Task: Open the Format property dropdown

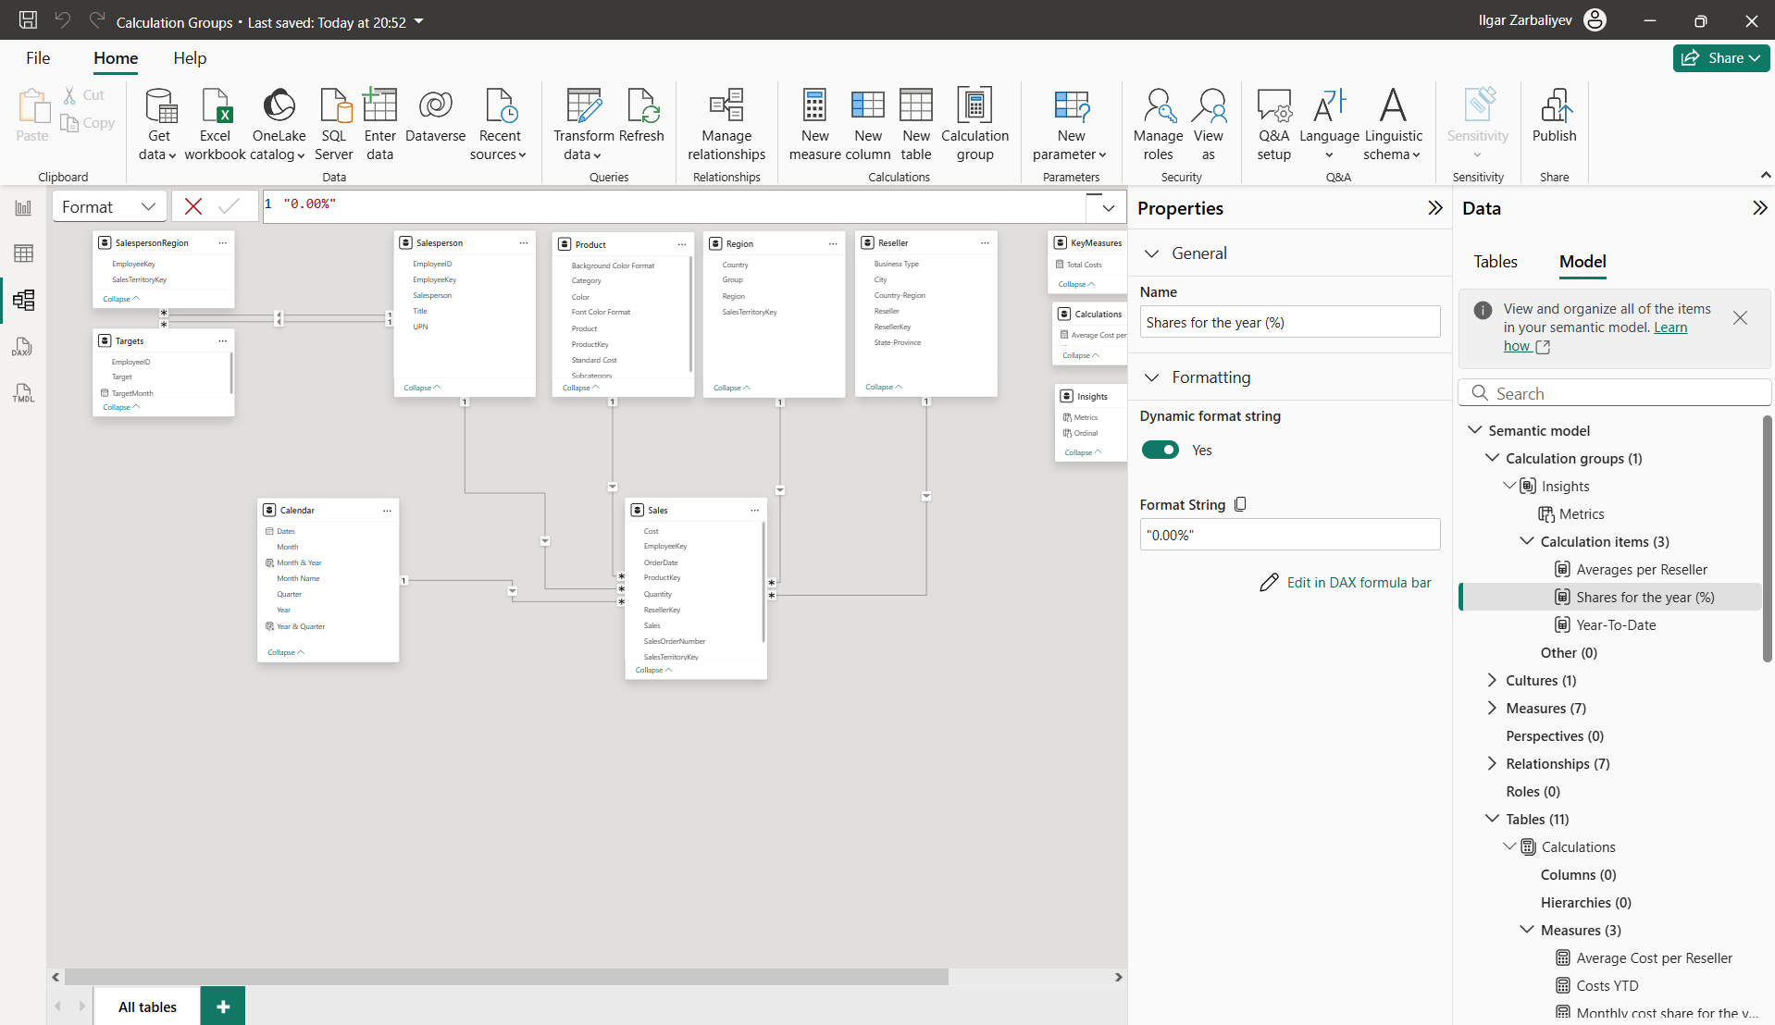Action: coord(109,207)
